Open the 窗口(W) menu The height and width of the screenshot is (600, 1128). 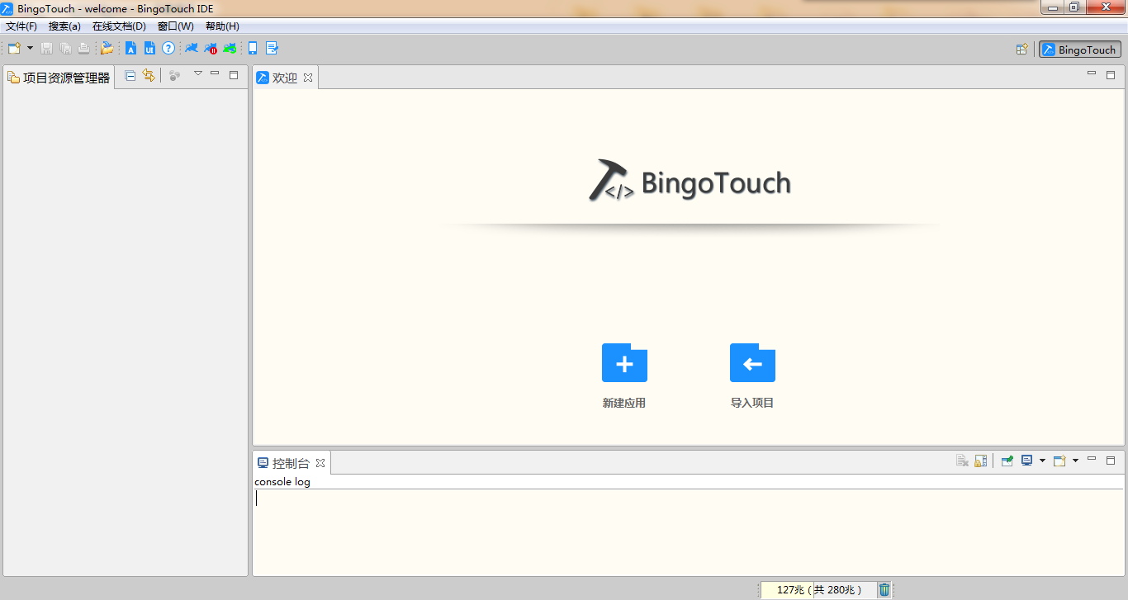pyautogui.click(x=175, y=26)
